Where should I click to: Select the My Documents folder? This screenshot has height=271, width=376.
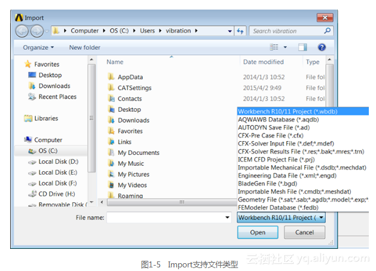[138, 153]
